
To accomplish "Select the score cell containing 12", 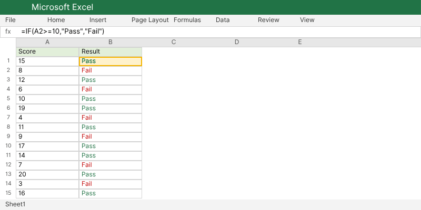I will click(x=47, y=80).
